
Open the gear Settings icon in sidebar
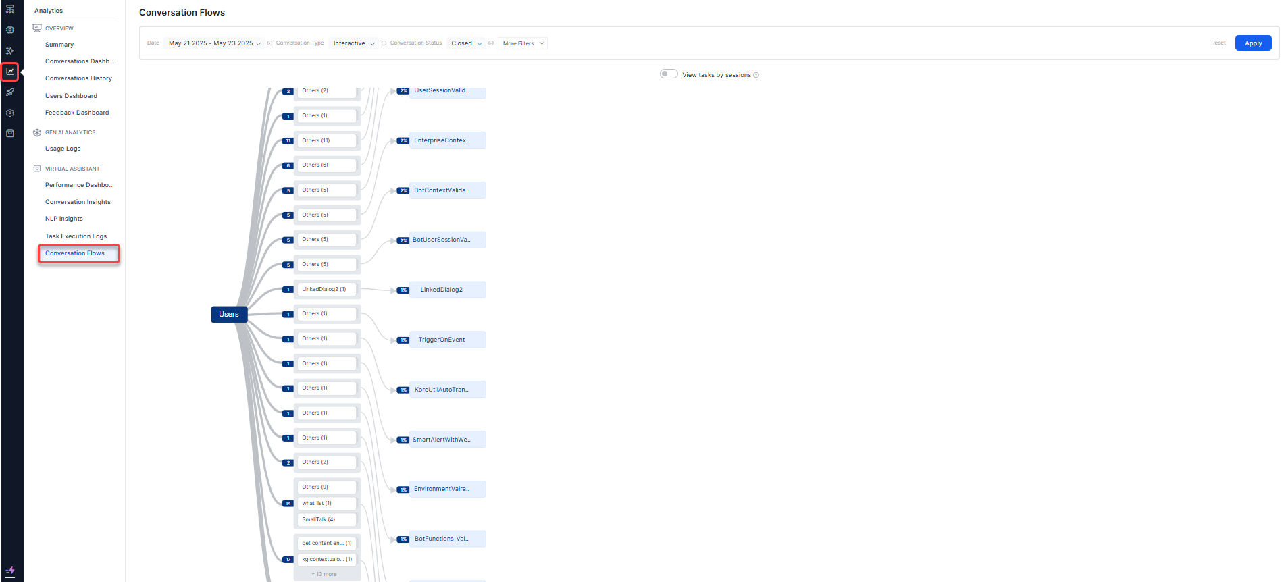coord(10,113)
